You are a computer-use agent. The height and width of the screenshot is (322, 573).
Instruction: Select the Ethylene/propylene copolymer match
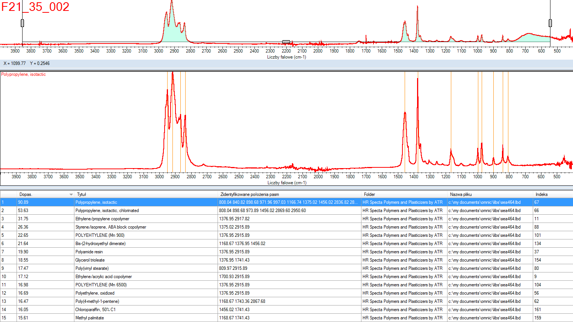point(102,219)
